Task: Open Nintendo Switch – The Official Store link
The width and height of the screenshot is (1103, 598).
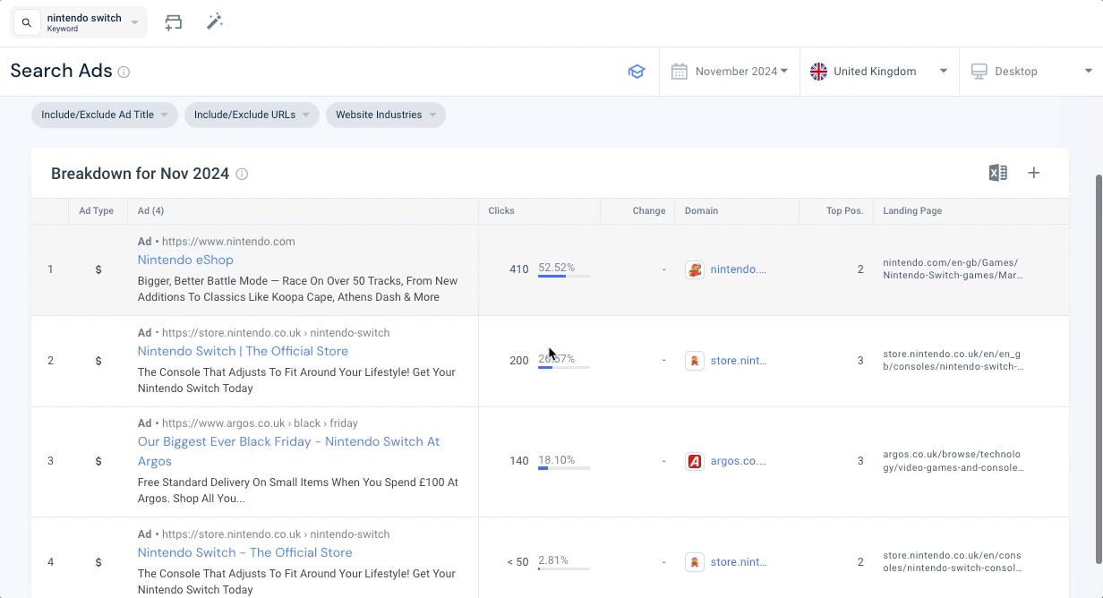Action: (x=244, y=552)
